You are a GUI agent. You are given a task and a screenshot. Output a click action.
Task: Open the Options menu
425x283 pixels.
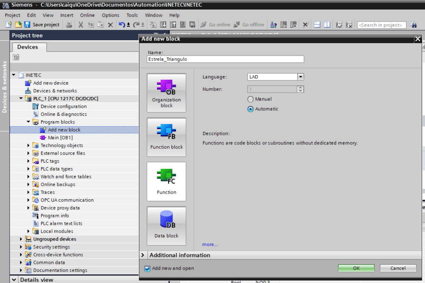coord(110,15)
